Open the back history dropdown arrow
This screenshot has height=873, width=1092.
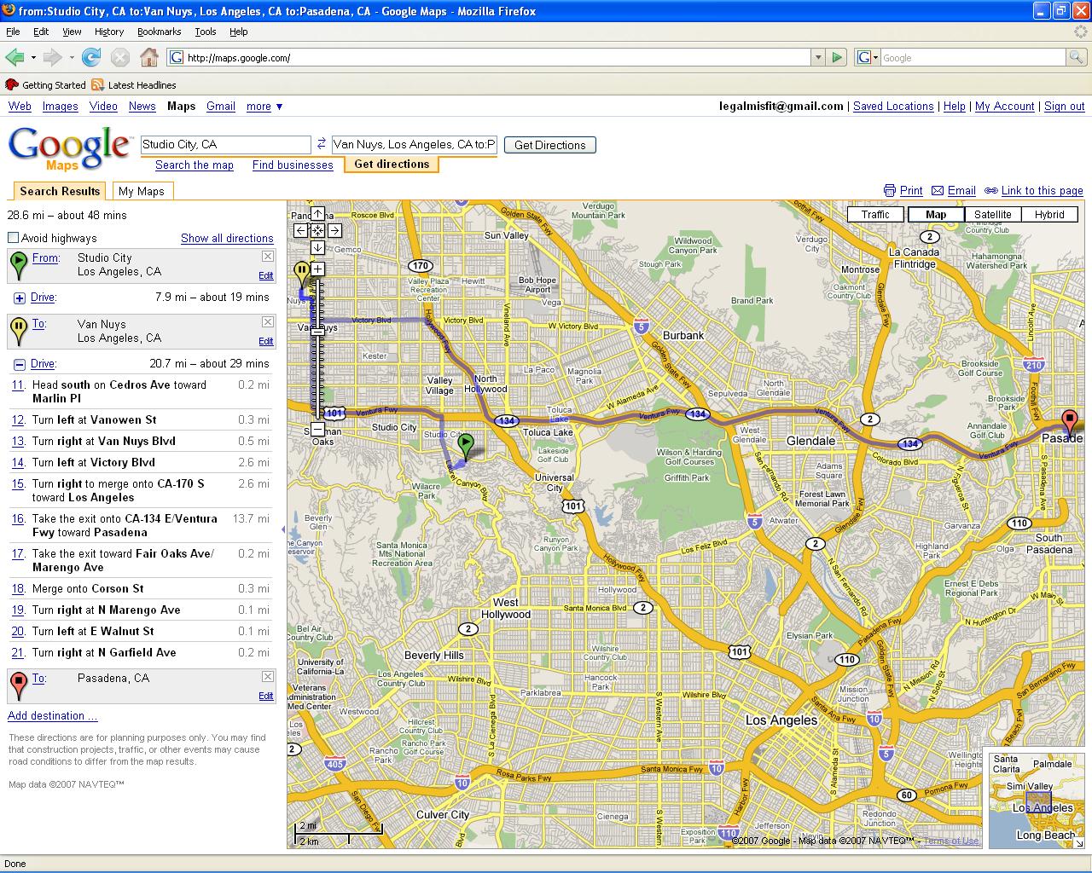tap(33, 57)
